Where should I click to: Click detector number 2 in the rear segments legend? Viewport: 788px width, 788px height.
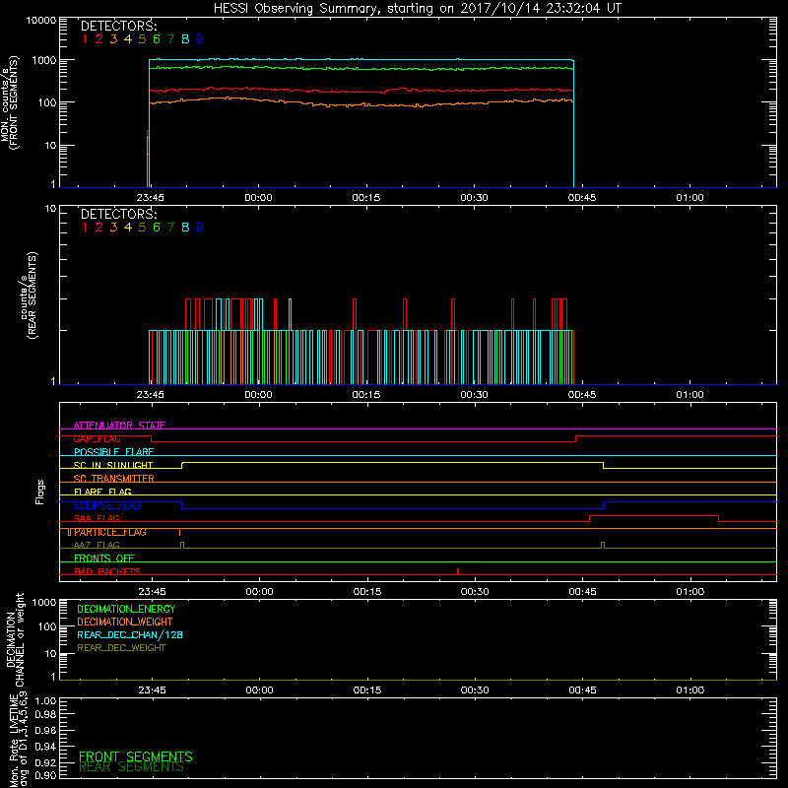pyautogui.click(x=99, y=228)
